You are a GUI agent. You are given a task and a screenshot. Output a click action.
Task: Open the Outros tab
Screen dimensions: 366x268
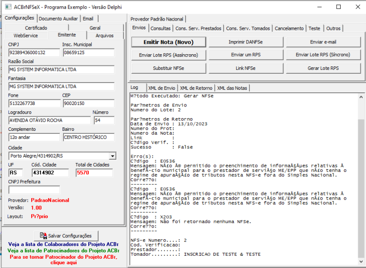coord(333,28)
